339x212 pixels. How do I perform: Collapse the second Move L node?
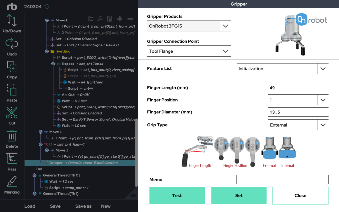click(x=41, y=132)
